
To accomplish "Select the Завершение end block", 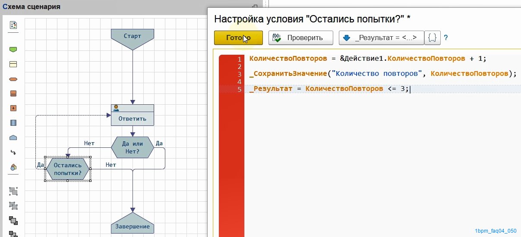I will click(x=132, y=223).
